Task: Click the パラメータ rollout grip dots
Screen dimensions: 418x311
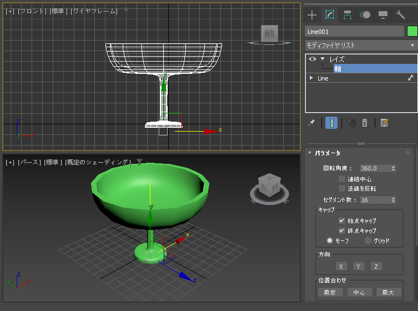Action: tap(407, 153)
